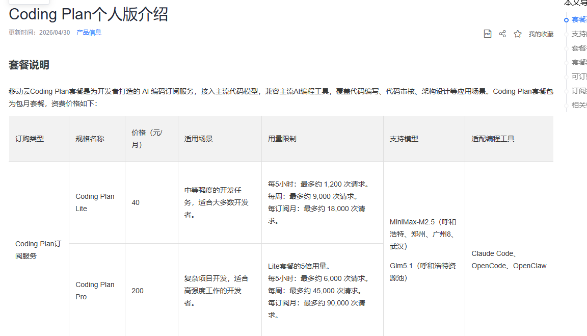Image resolution: width=587 pixels, height=336 pixels.
Task: Click the Coding Plan订阅服务 cell
Action: [x=39, y=249]
